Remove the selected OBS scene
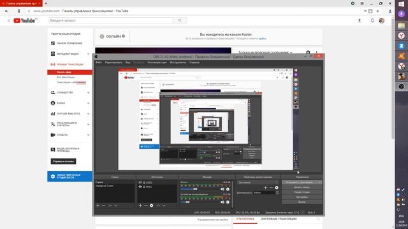The width and height of the screenshot is (408, 229). [x=103, y=205]
